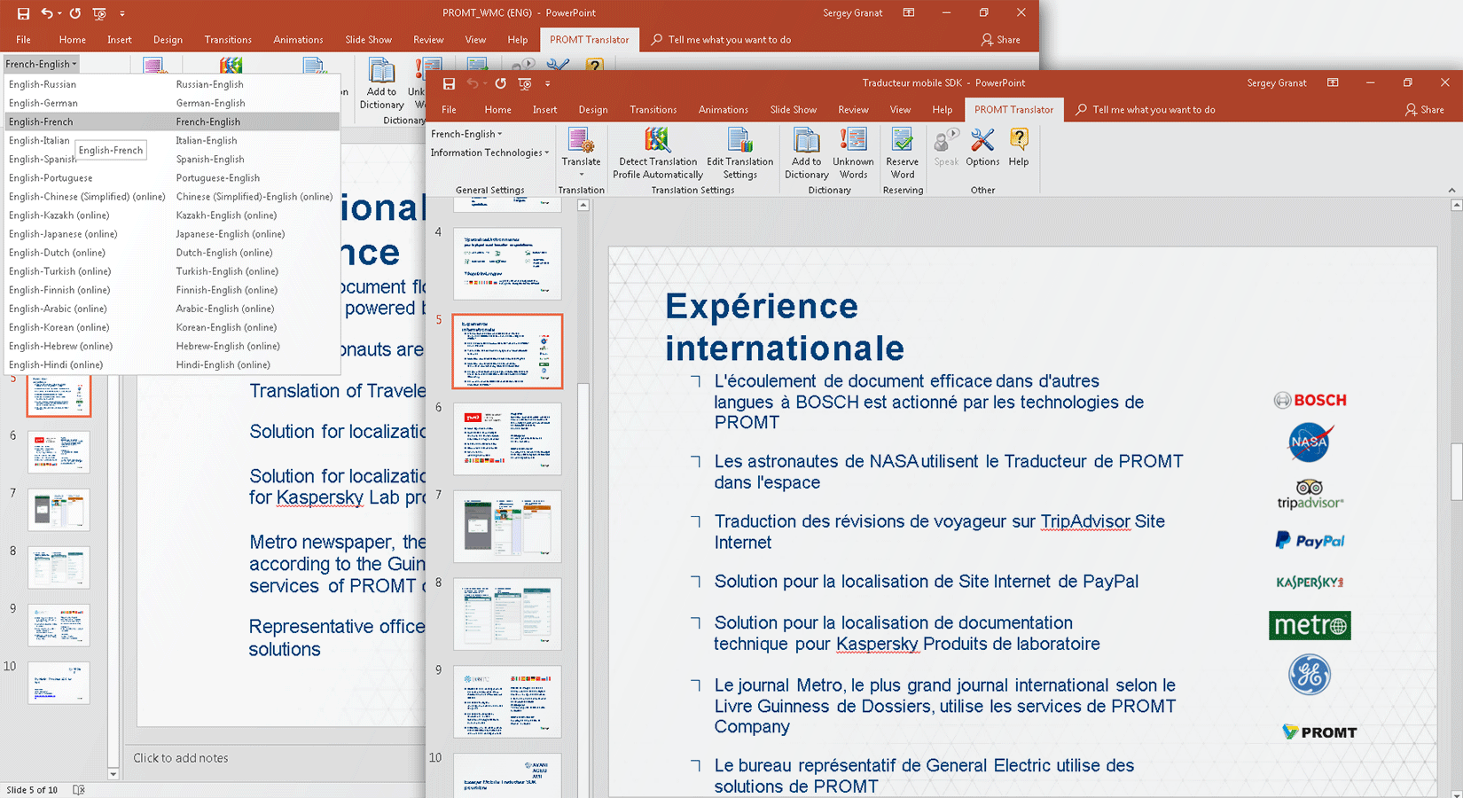Click spell check icon in status bar

click(x=78, y=790)
